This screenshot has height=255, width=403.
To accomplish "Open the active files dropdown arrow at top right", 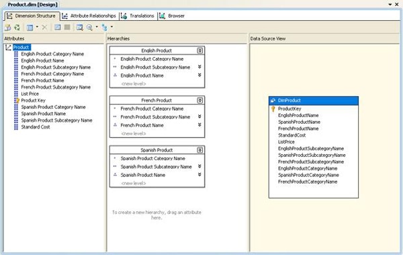I will tap(390, 5).
